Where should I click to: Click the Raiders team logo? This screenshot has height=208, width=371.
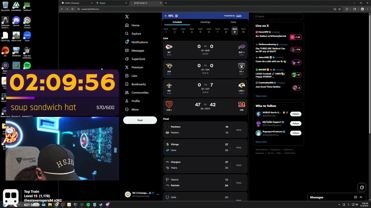pos(241,66)
